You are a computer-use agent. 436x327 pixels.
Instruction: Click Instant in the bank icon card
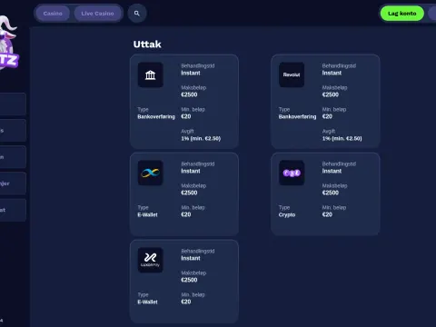(x=191, y=73)
